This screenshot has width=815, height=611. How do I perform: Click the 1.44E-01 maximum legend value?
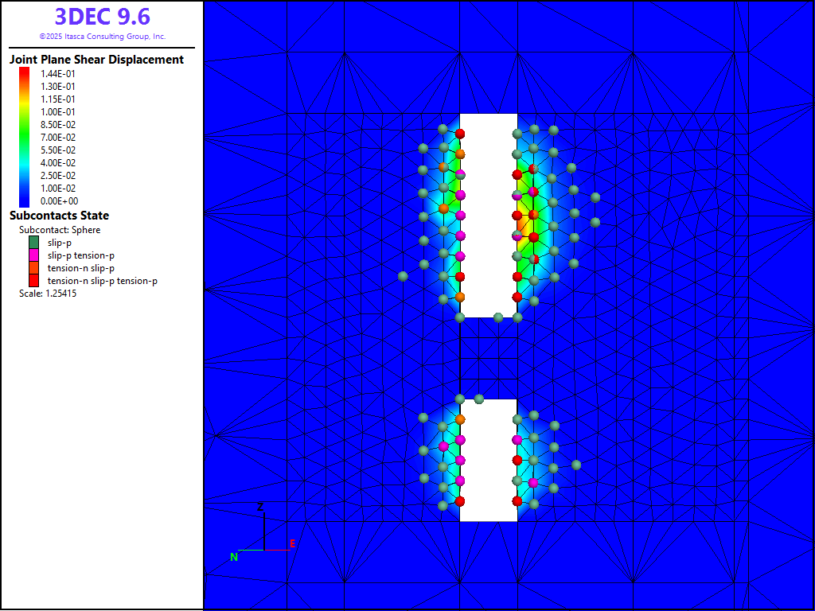click(58, 74)
